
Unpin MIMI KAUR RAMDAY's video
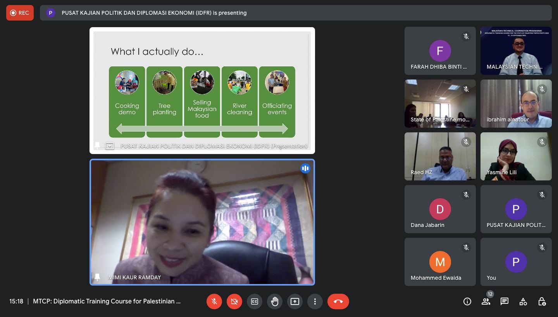point(97,277)
